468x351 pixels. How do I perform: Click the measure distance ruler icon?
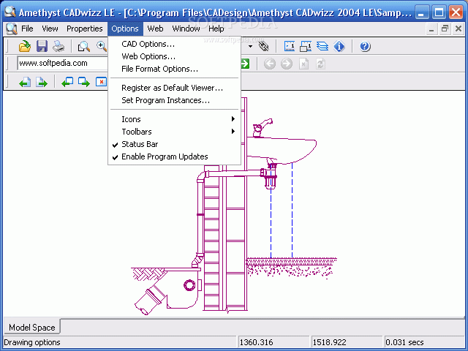290,46
